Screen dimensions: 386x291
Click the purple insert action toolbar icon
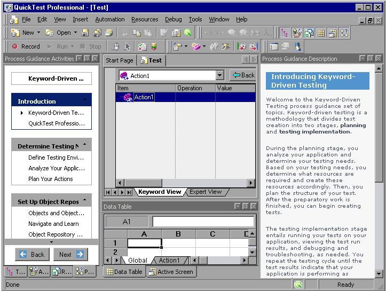tap(196, 46)
